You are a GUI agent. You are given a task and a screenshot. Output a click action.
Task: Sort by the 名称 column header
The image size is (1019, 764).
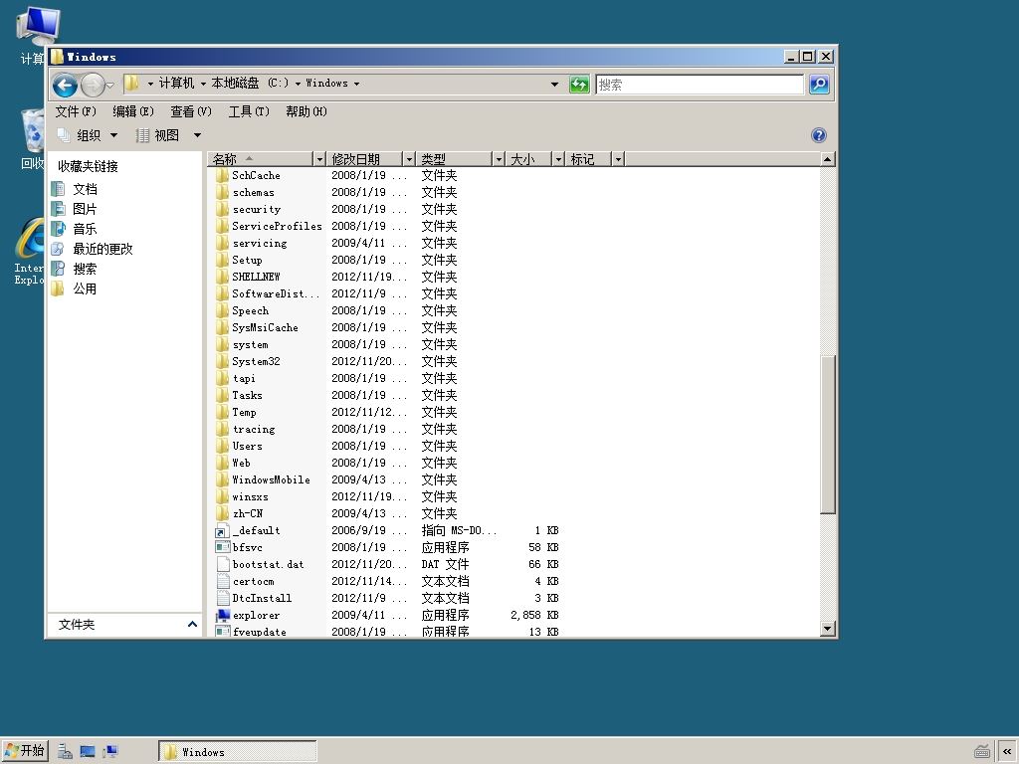(x=261, y=159)
